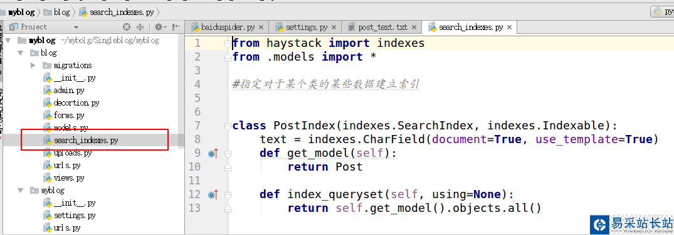This screenshot has height=235, width=674.
Task: Switch to the baiduspider.py tab
Action: [228, 27]
